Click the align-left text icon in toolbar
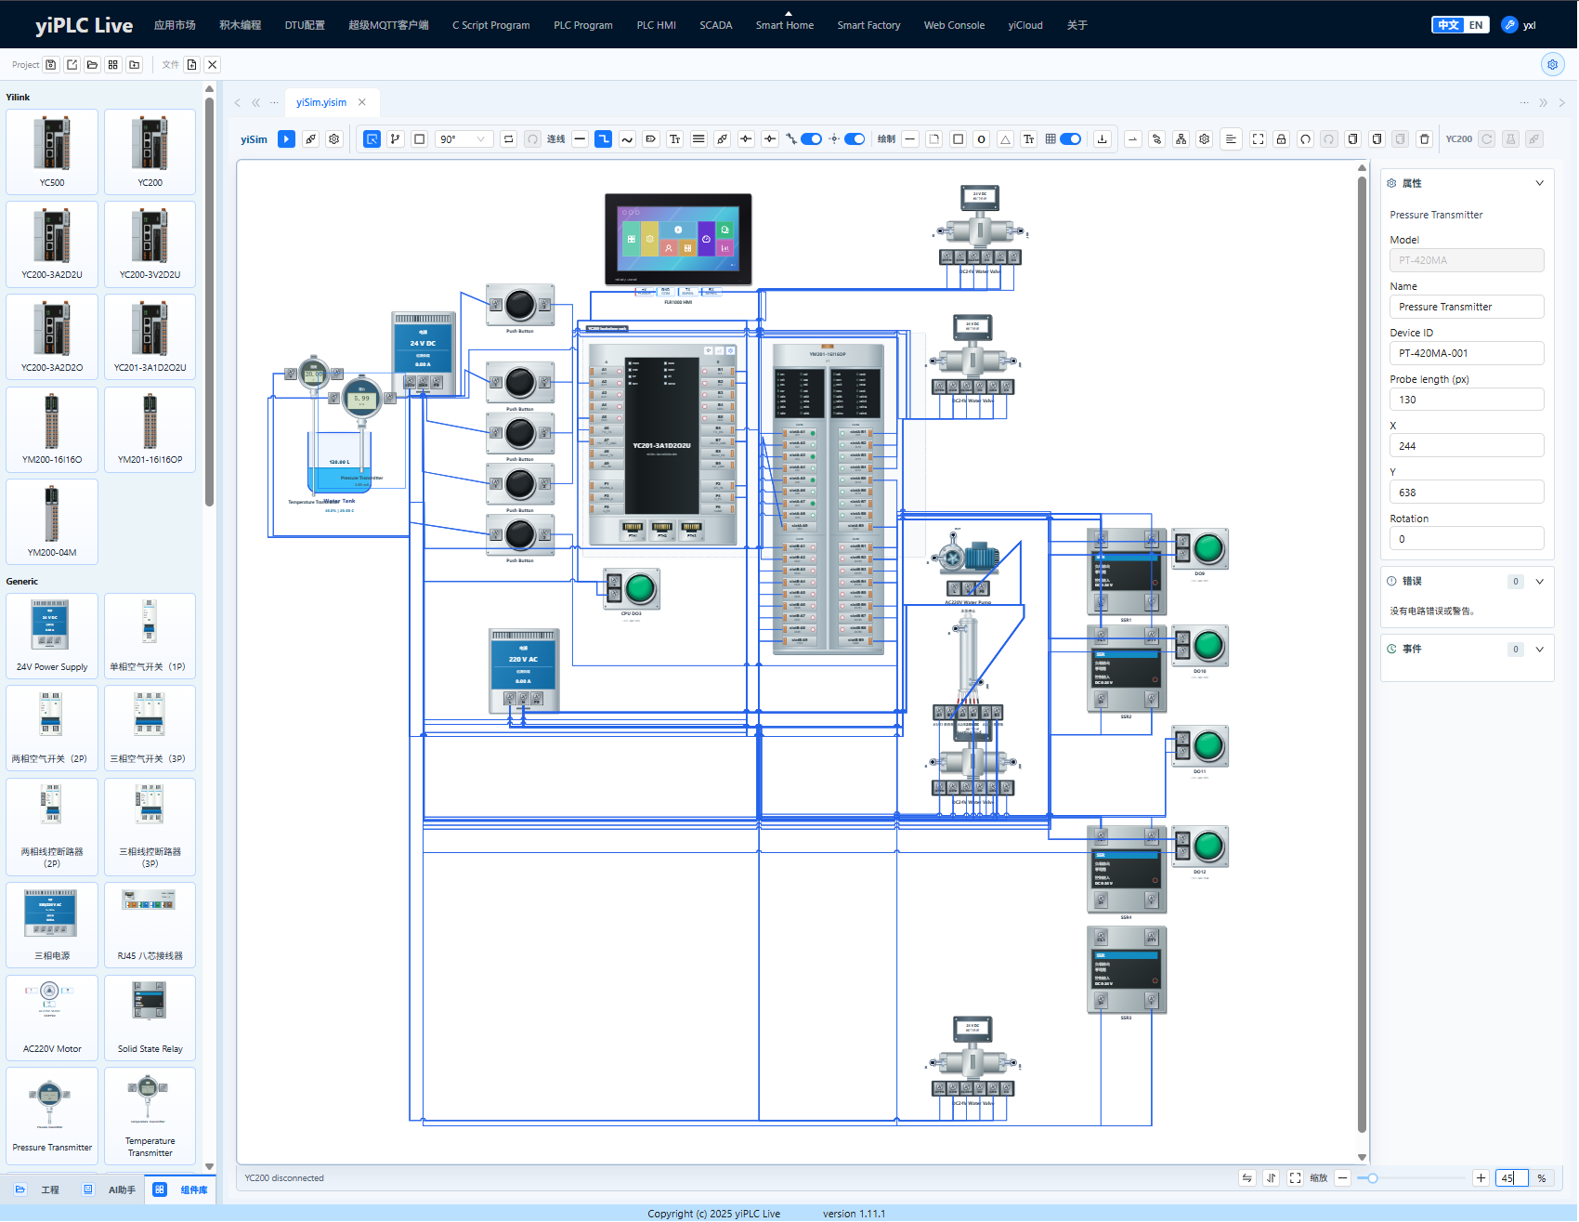Screen dimensions: 1579x1222 [x=1231, y=139]
